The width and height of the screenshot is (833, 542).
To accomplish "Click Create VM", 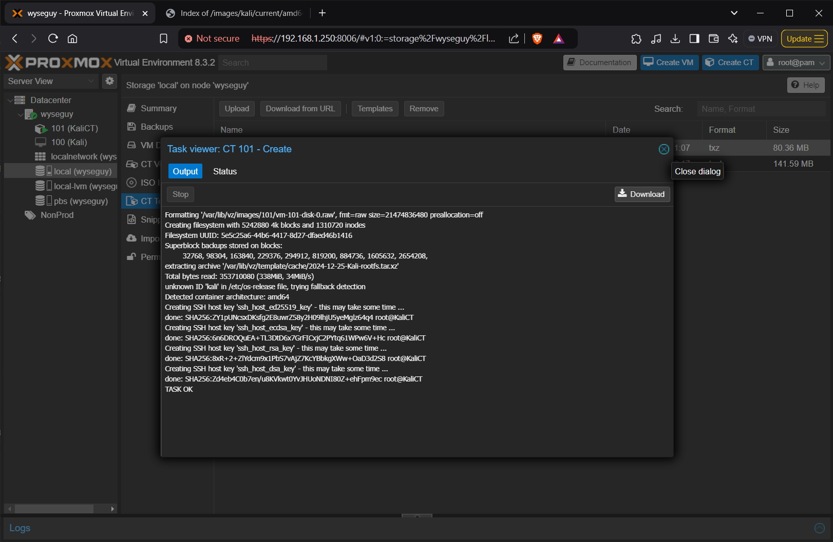I will click(669, 63).
